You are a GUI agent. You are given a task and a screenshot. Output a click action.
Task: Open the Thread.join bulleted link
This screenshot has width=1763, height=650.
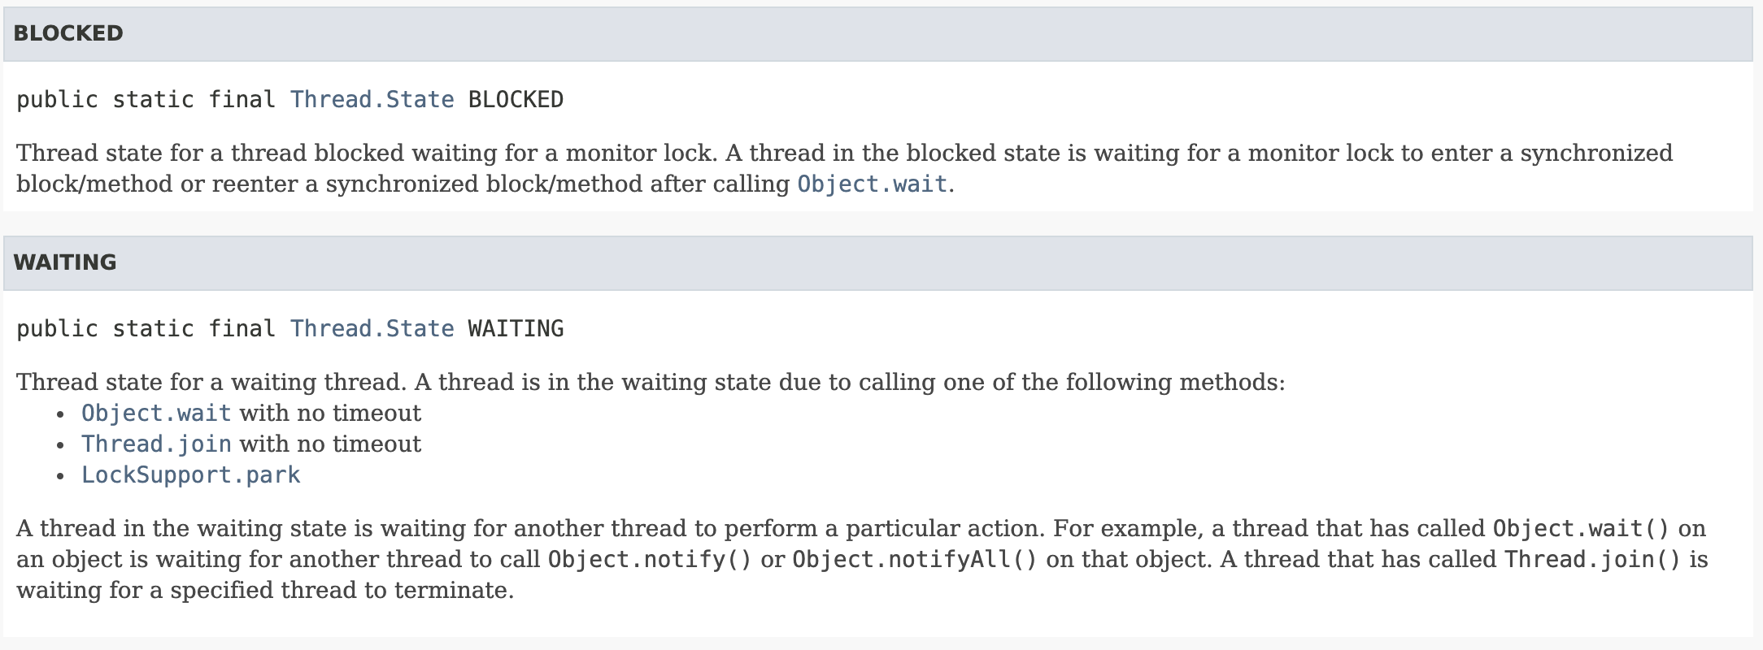tap(156, 444)
